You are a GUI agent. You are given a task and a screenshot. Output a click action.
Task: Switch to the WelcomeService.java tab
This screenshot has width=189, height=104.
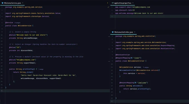pos(13,3)
